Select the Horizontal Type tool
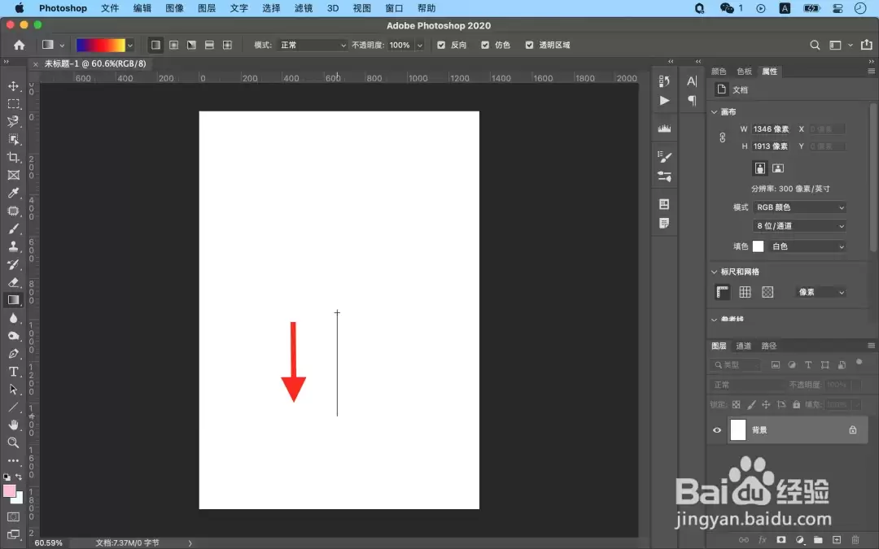The image size is (879, 549). coord(14,372)
